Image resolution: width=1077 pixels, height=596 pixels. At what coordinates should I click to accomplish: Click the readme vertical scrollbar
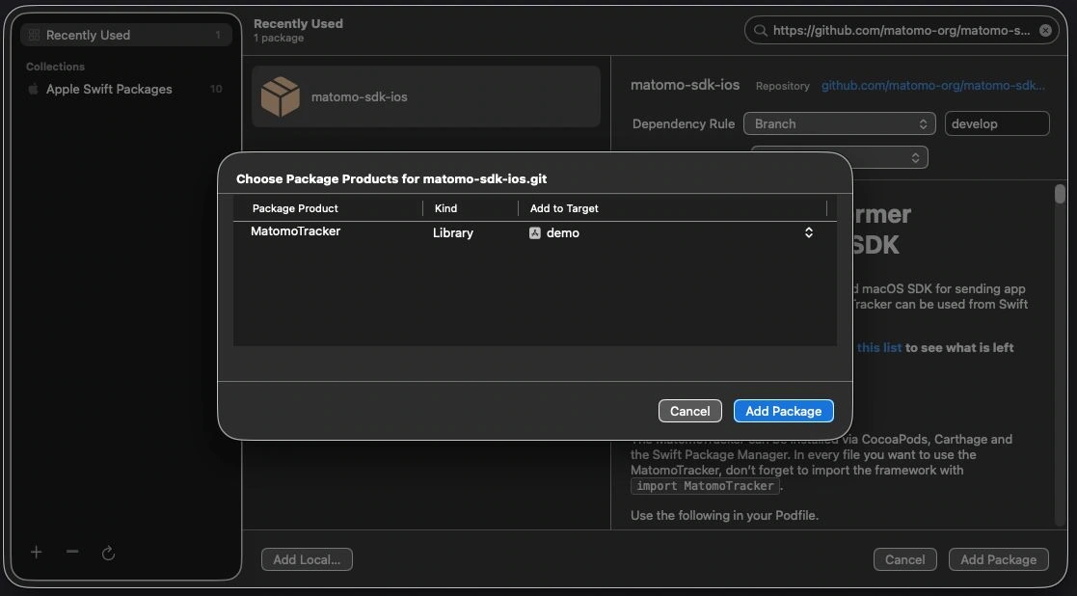(1060, 194)
